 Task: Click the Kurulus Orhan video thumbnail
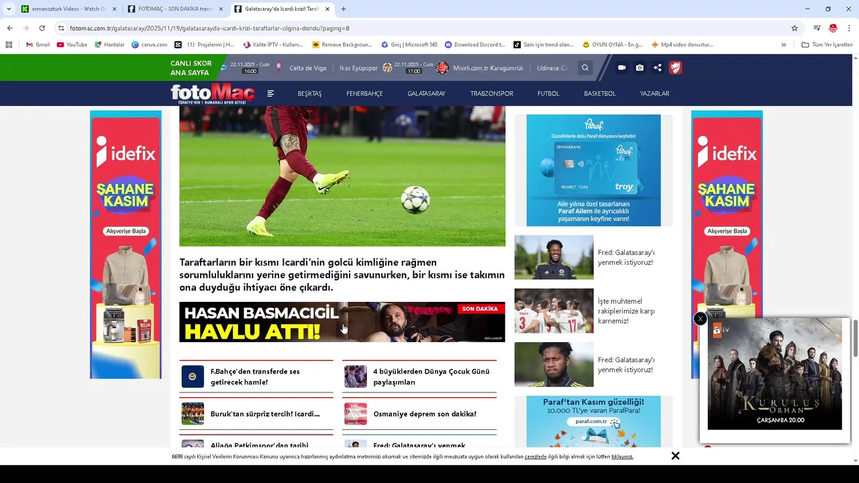(x=774, y=374)
